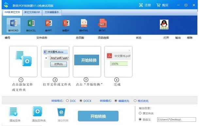
Task: Open the QQ penguin online support icon
Action: (x=164, y=24)
